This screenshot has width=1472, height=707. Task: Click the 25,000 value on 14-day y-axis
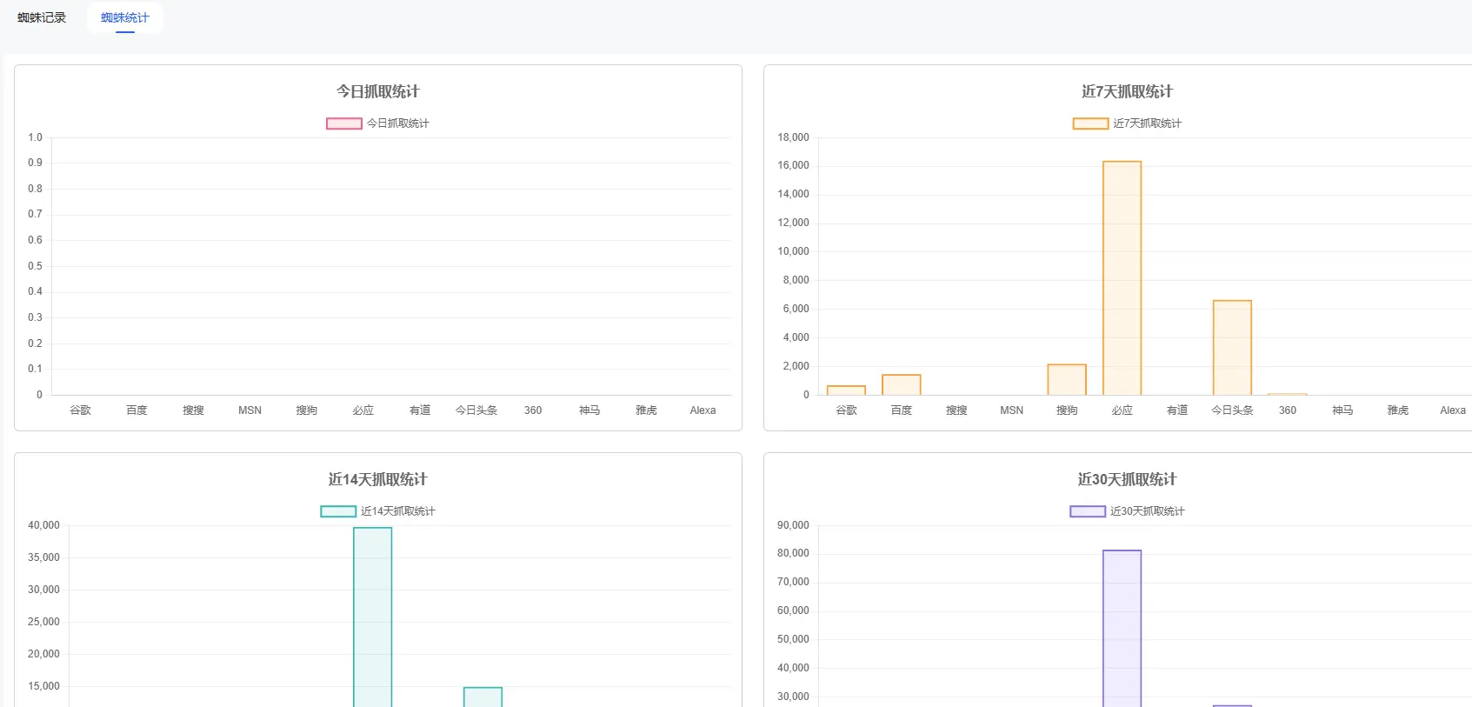click(43, 622)
